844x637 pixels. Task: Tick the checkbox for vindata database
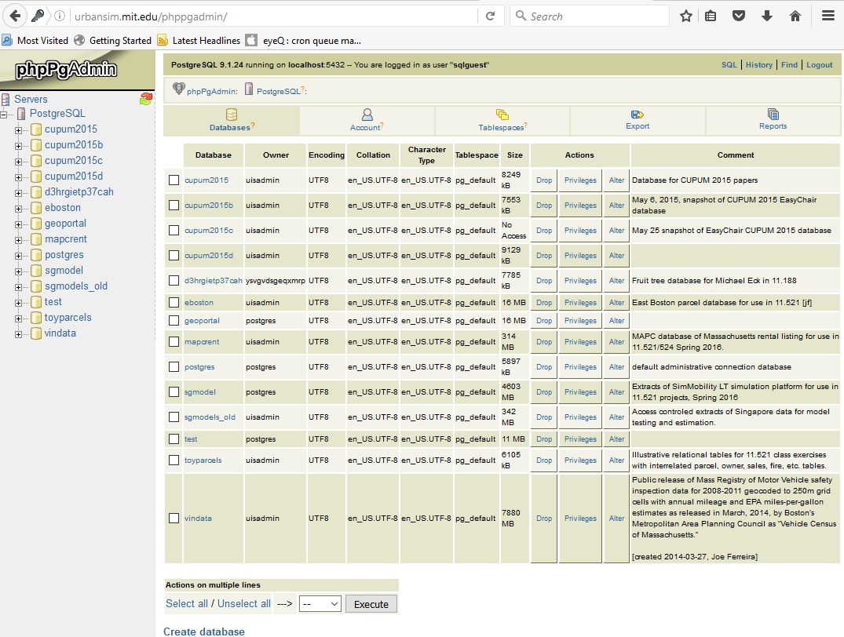[x=174, y=519]
